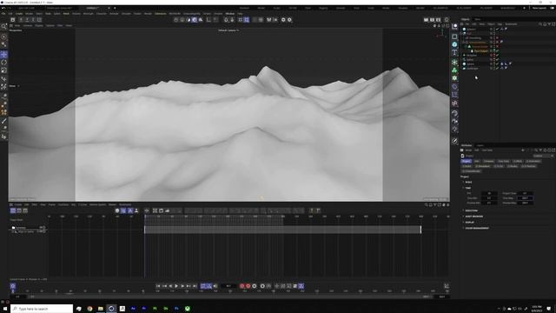Image resolution: width=556 pixels, height=313 pixels.
Task: Select the Project tab in Attributes
Action: (x=466, y=161)
